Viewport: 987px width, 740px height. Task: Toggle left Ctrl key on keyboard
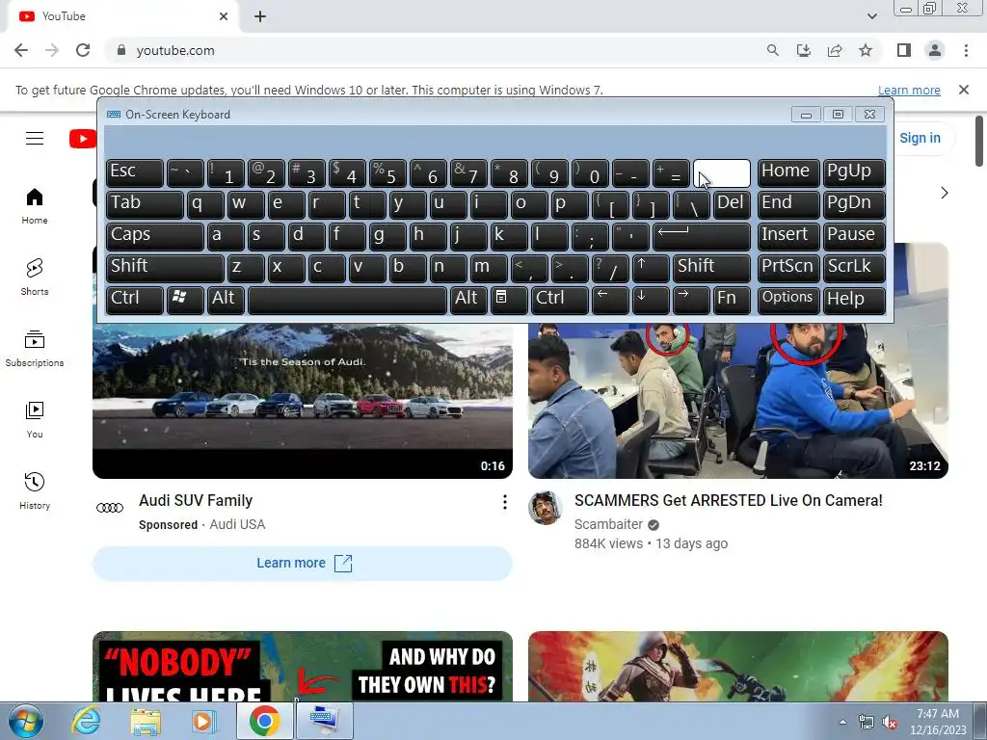[135, 300]
